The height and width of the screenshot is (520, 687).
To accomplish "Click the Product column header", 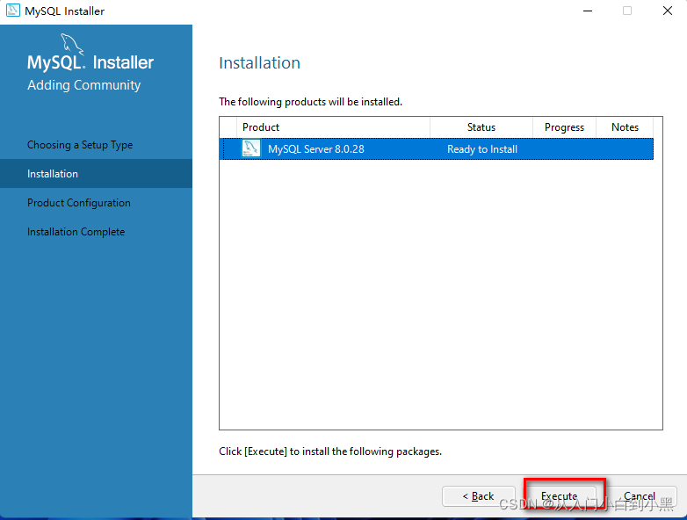I will coord(333,127).
